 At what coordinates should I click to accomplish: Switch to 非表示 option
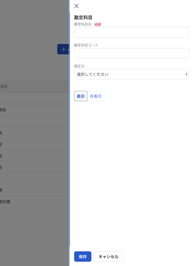[x=96, y=96]
